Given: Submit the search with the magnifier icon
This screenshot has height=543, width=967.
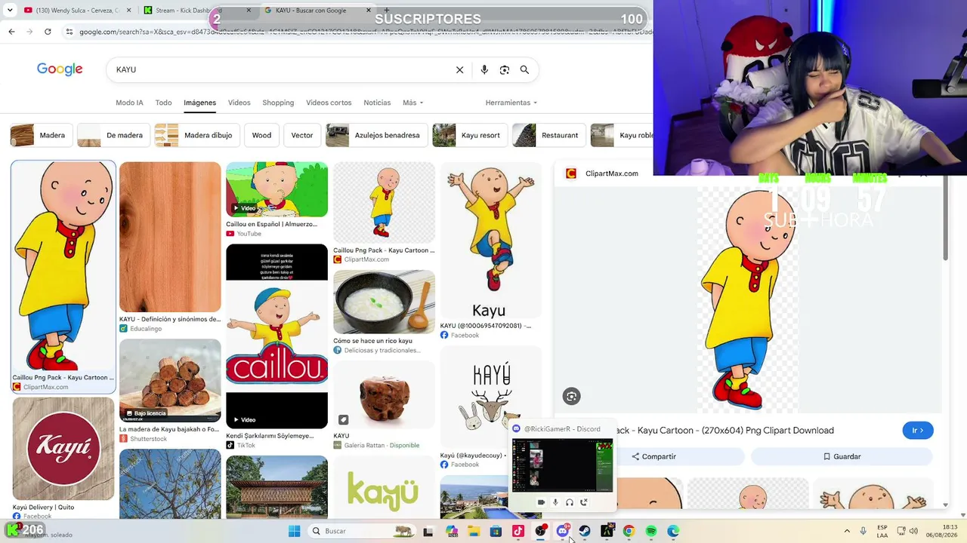Looking at the screenshot, I should 524,69.
